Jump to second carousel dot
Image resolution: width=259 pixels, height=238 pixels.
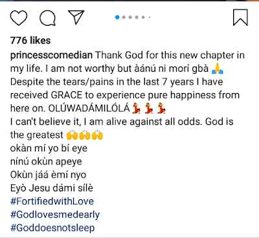pyautogui.click(x=124, y=17)
